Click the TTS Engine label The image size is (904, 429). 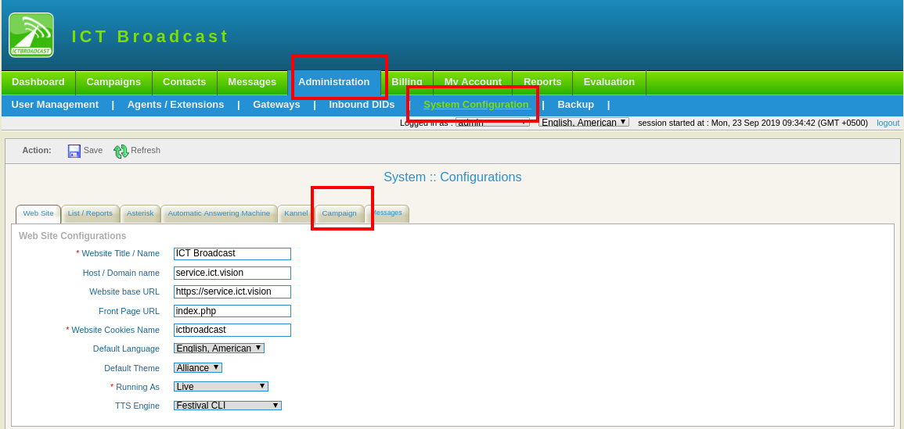coord(137,406)
